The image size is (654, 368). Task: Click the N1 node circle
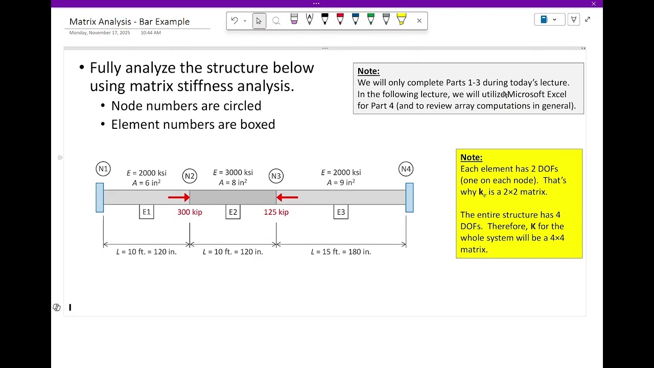coord(103,169)
